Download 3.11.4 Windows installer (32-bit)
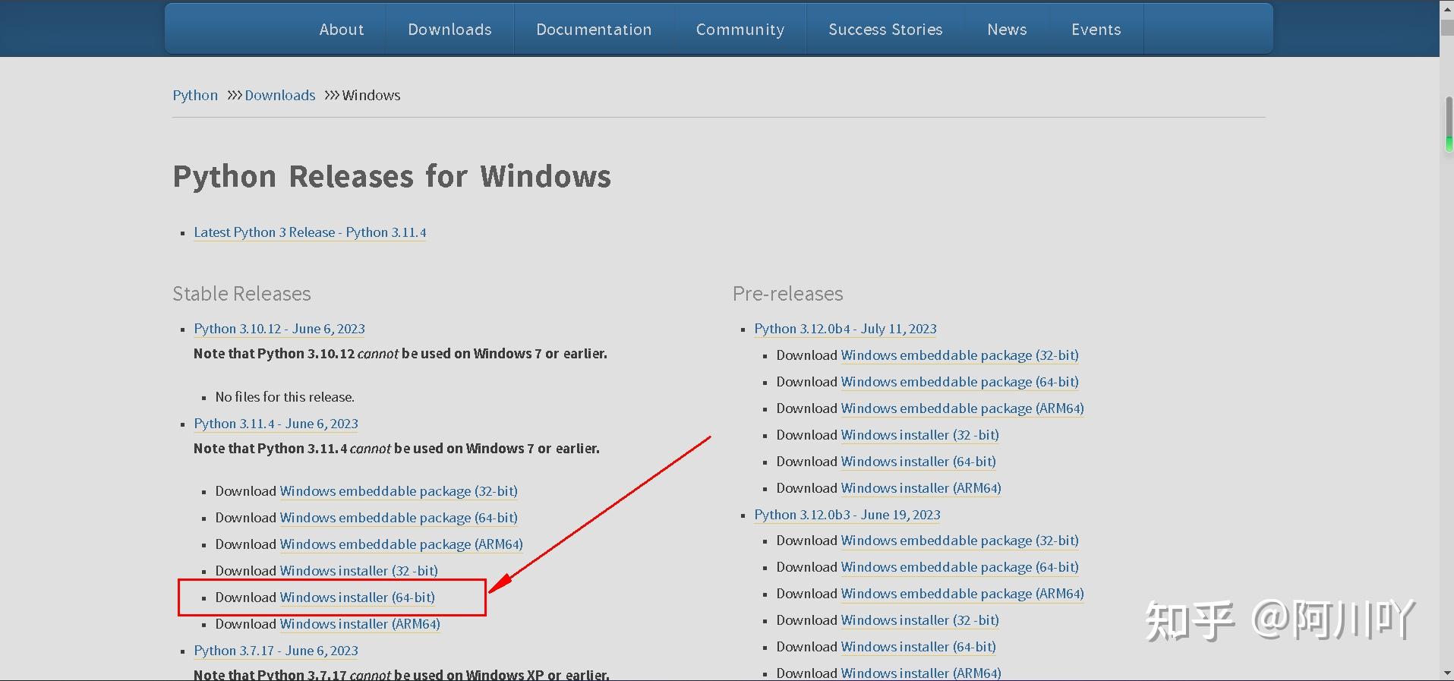 click(x=358, y=571)
